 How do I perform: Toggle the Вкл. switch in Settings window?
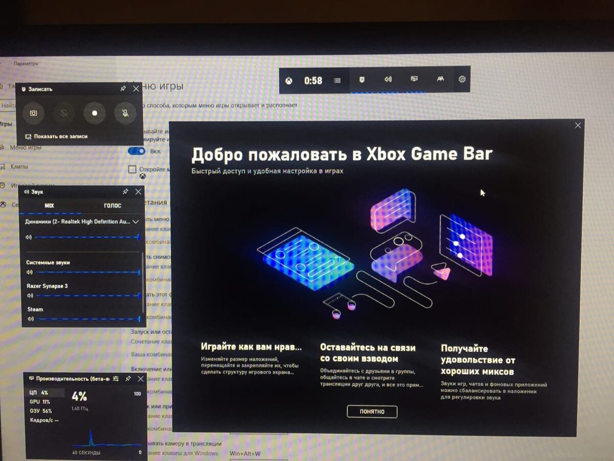coord(137,151)
